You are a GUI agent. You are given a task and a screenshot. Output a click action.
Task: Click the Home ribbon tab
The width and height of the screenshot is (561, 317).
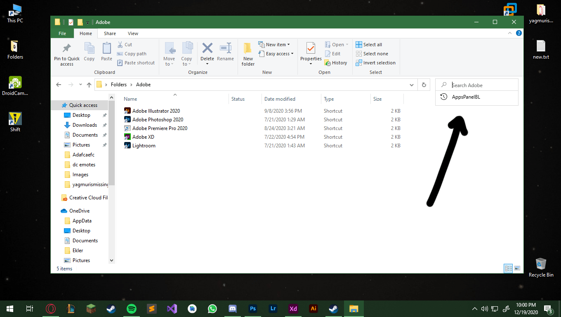pos(86,33)
